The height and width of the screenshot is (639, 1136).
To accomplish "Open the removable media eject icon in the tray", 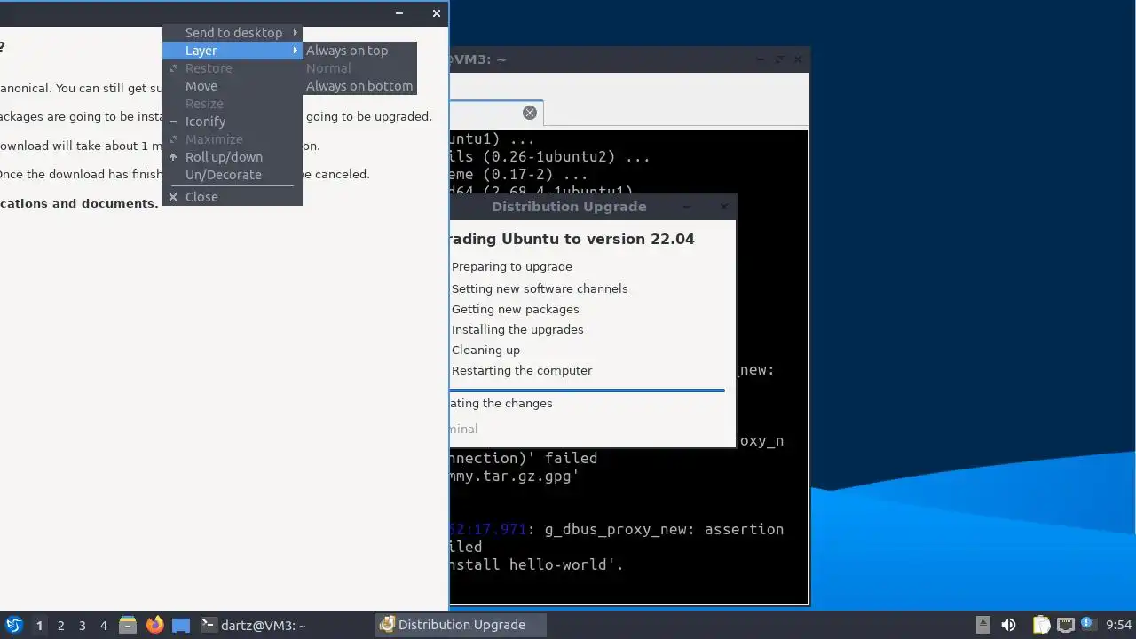I will click(983, 625).
